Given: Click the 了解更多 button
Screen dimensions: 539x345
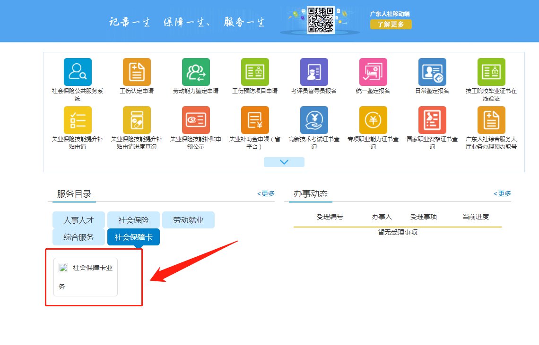Looking at the screenshot, I should (x=391, y=25).
